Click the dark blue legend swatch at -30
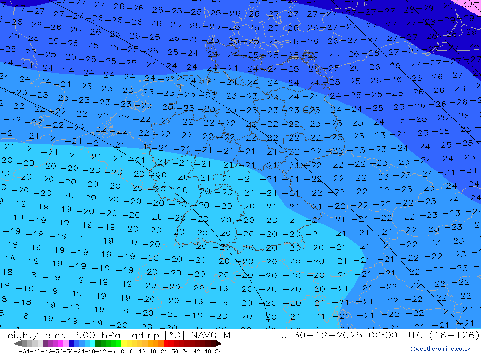Screen dimensions: 481x353 (71, 343)
